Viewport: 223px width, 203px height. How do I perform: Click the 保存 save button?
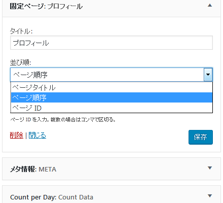[x=201, y=137]
